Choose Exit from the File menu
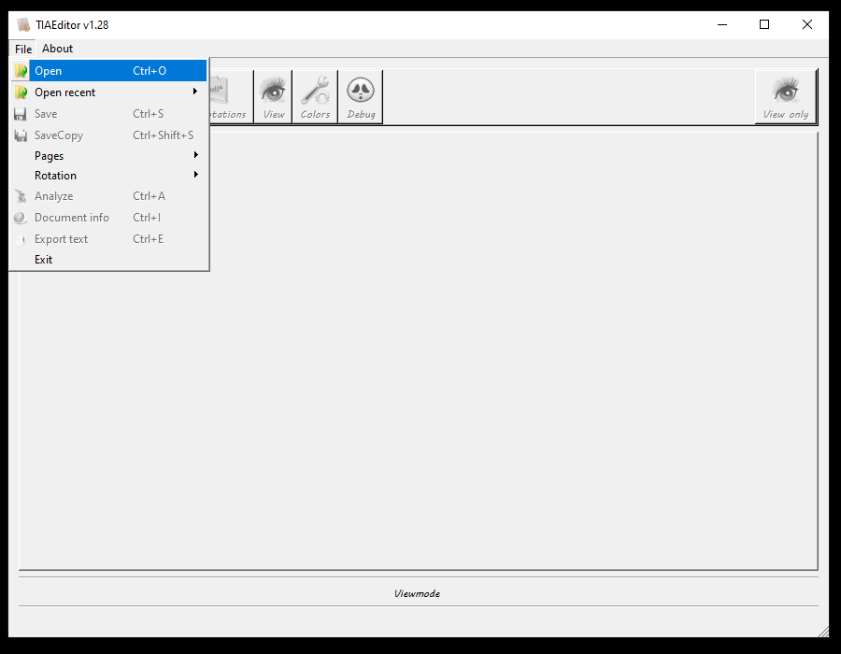Image resolution: width=841 pixels, height=654 pixels. pos(44,260)
